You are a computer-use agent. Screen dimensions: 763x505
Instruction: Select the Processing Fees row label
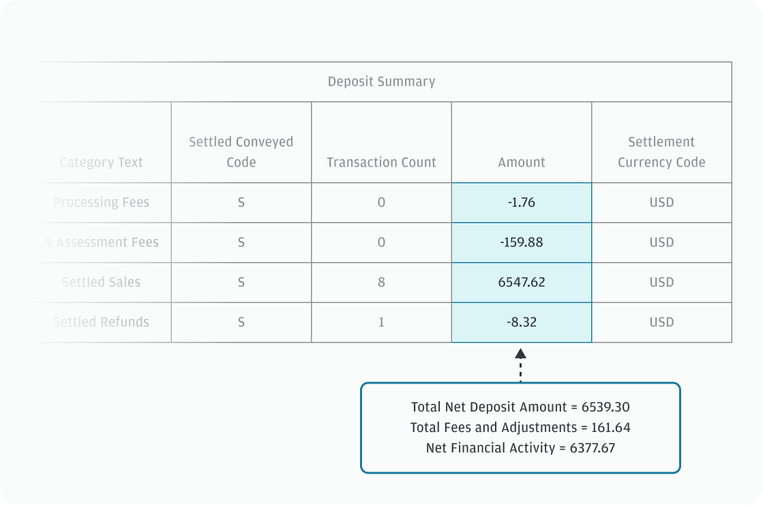(x=101, y=203)
